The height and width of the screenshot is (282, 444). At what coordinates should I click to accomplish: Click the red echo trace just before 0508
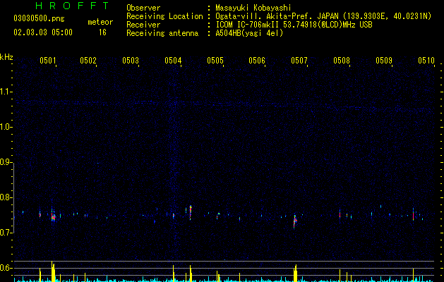340,214
